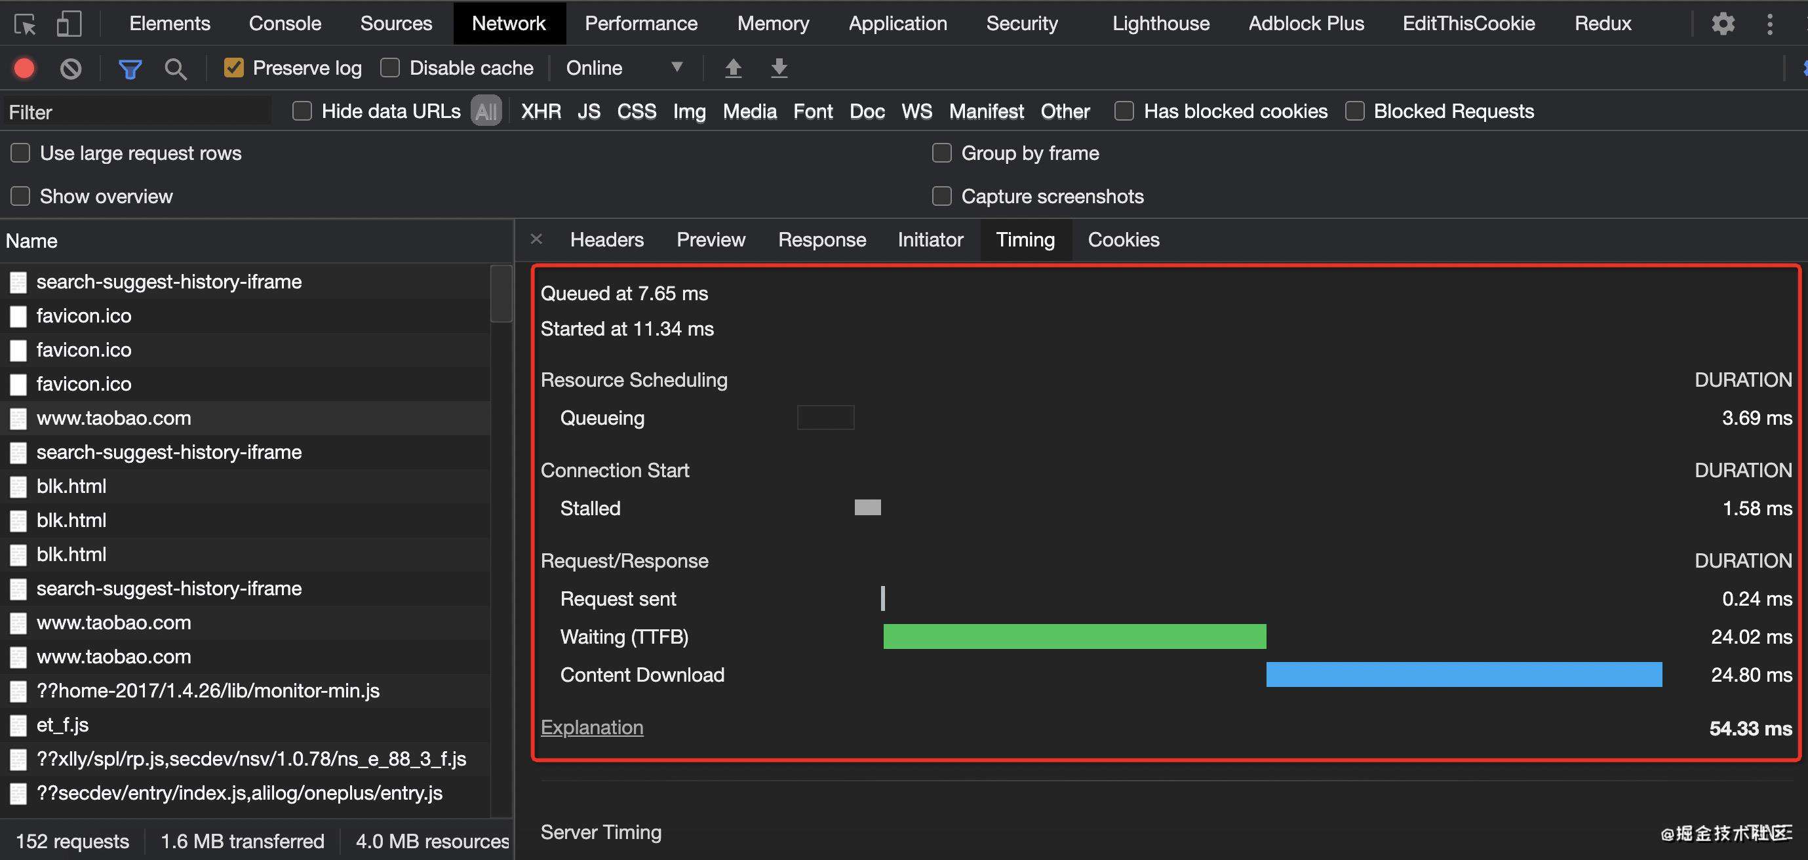
Task: Open the EditThisCookie panel
Action: (x=1468, y=24)
